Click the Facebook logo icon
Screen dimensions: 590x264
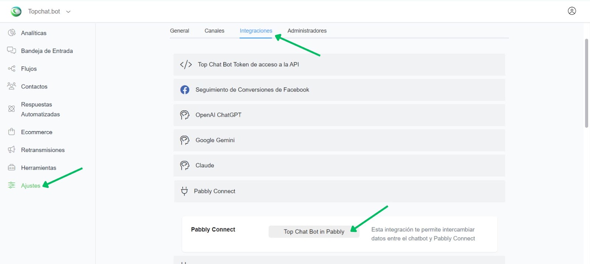[x=185, y=90]
